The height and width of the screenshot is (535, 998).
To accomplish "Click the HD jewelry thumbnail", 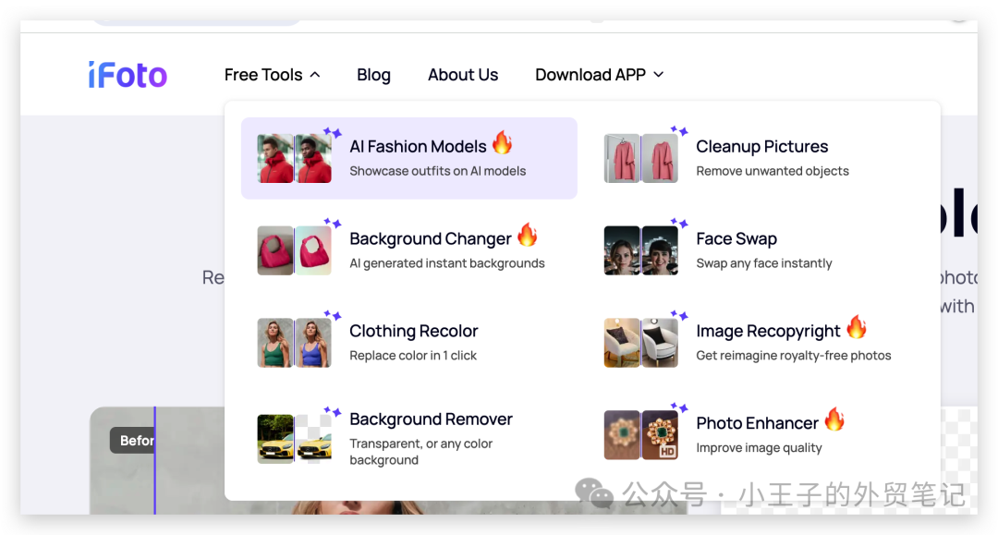I will (641, 435).
